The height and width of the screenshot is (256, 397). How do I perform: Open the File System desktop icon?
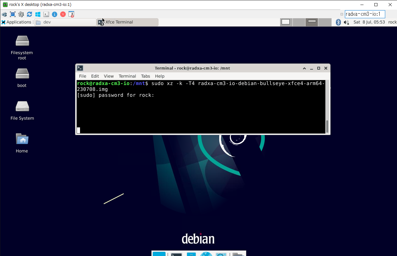pos(22,110)
